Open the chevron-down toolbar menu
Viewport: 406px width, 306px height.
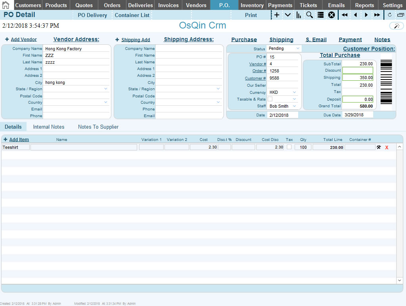pyautogui.click(x=288, y=15)
